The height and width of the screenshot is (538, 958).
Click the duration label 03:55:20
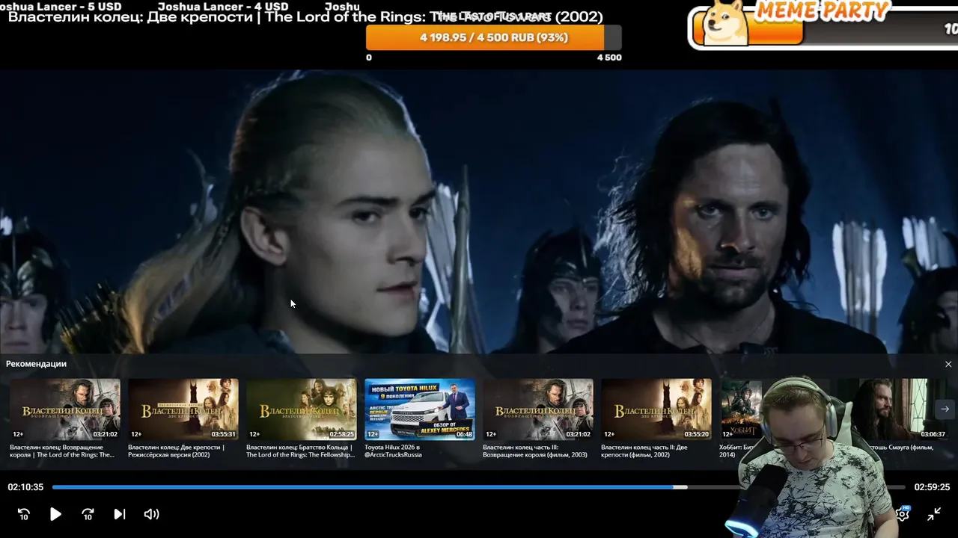pyautogui.click(x=697, y=434)
